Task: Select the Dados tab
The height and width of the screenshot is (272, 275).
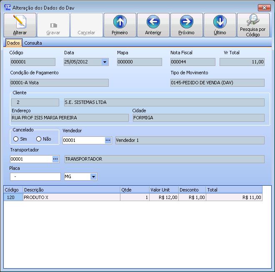Action: point(13,43)
